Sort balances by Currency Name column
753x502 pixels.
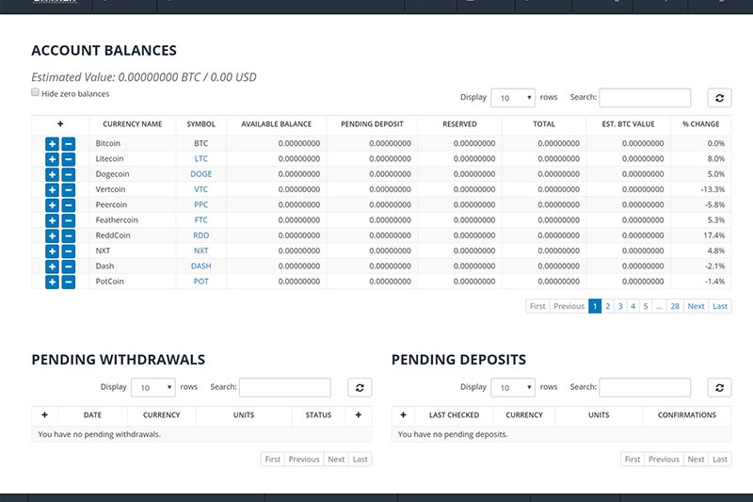[133, 124]
